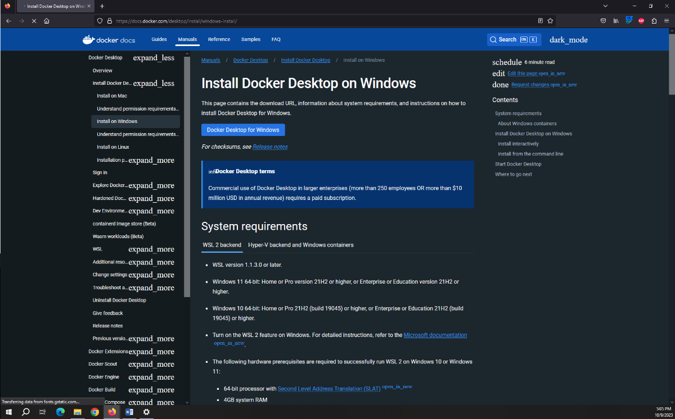Screen dimensions: 675x419
Task: Open the docs Search box
Action: tap(514, 40)
